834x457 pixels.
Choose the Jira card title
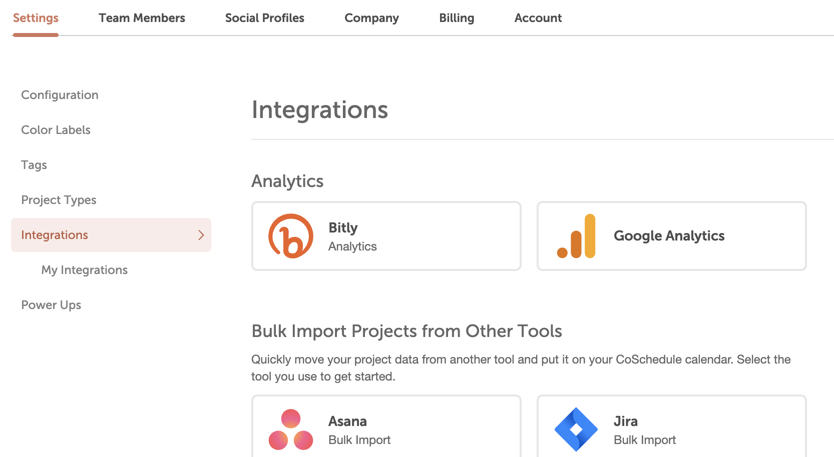[x=626, y=421]
